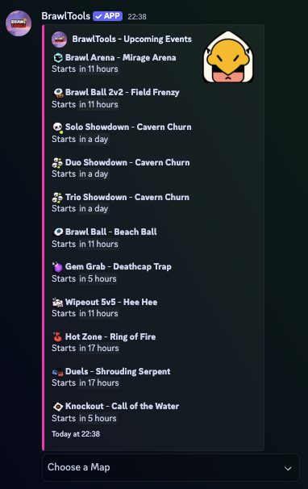Click the BrawlTools bot avatar
The height and width of the screenshot is (489, 308).
[19, 23]
